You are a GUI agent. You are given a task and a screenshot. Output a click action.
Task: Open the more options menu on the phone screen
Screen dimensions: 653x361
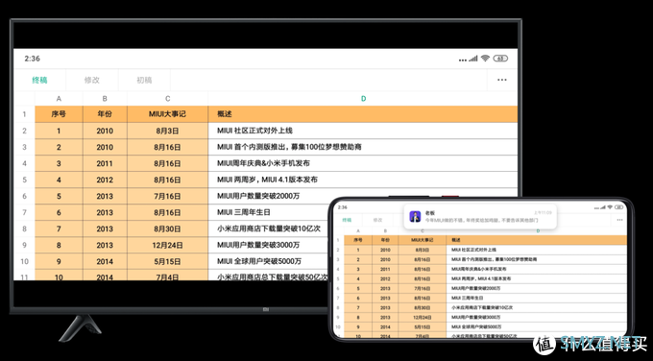tap(619, 220)
